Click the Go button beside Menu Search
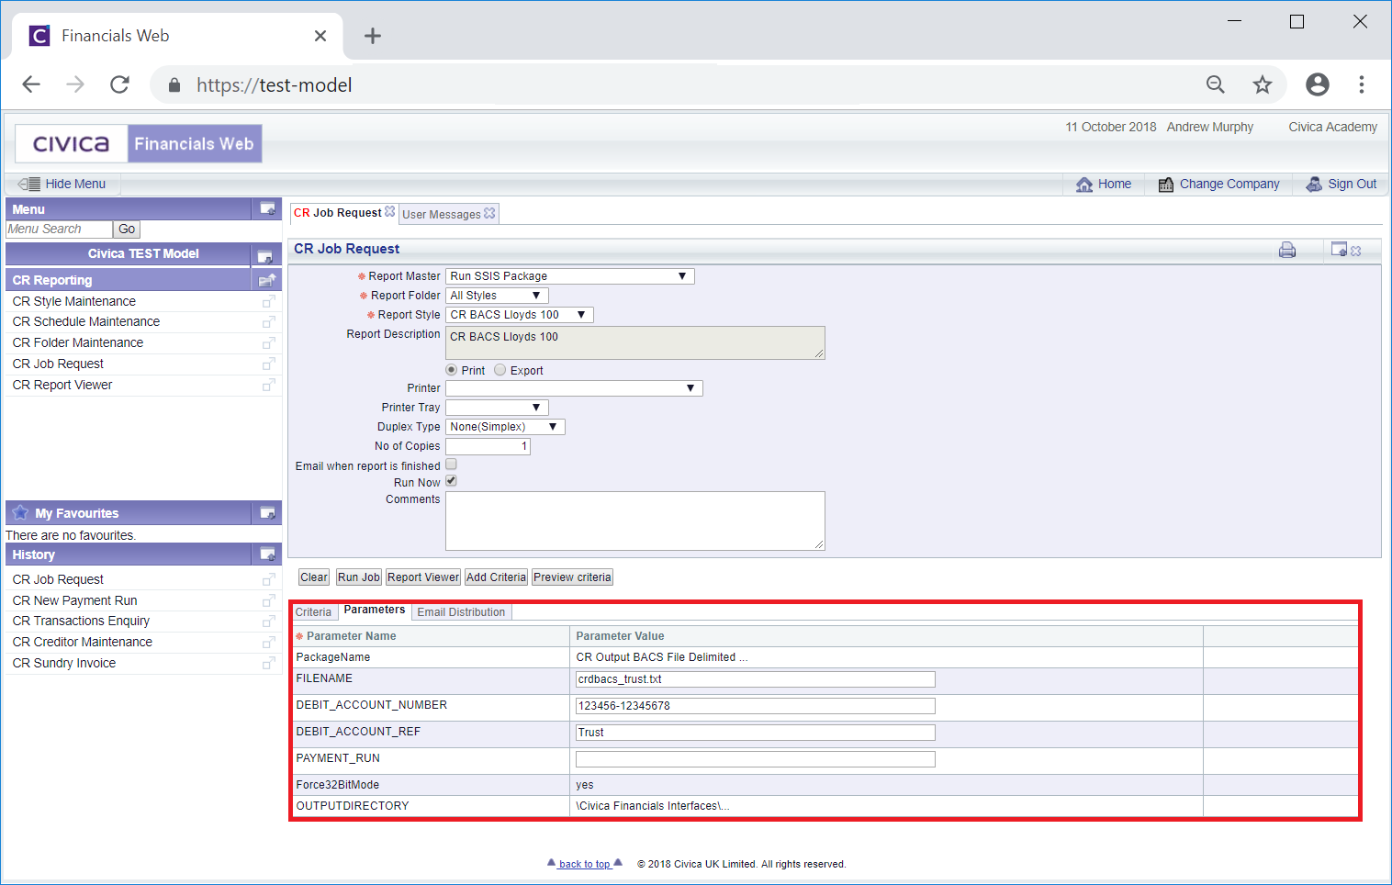 (x=127, y=230)
